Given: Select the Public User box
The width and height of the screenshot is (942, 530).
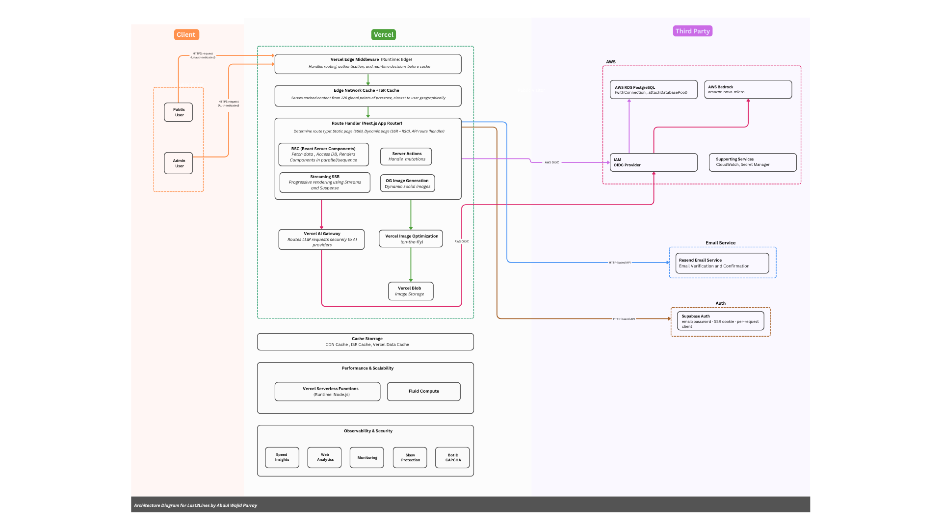Looking at the screenshot, I should pyautogui.click(x=179, y=112).
